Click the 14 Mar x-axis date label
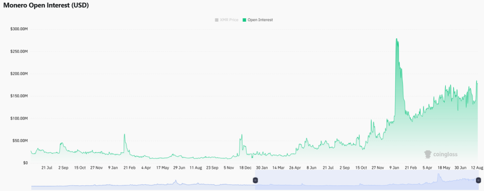 click(x=278, y=168)
